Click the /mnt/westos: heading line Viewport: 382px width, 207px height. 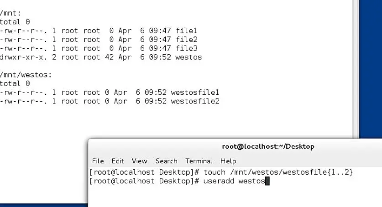[x=26, y=75]
